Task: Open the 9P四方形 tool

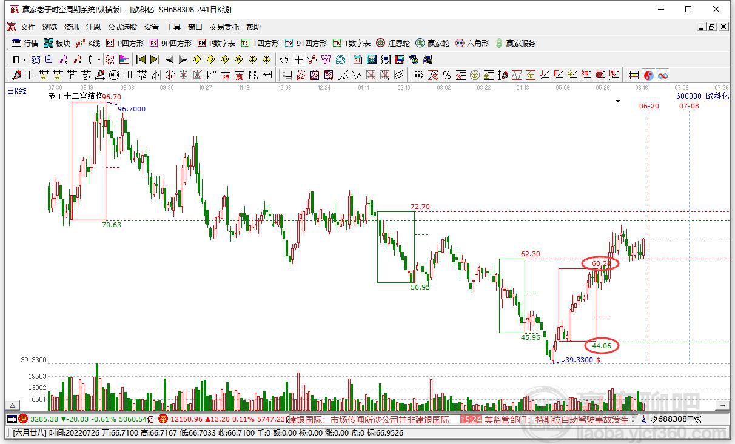Action: tap(170, 43)
